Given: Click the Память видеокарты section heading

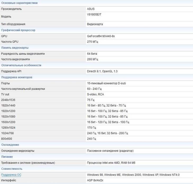Looking at the screenshot, I should [x=15, y=48].
